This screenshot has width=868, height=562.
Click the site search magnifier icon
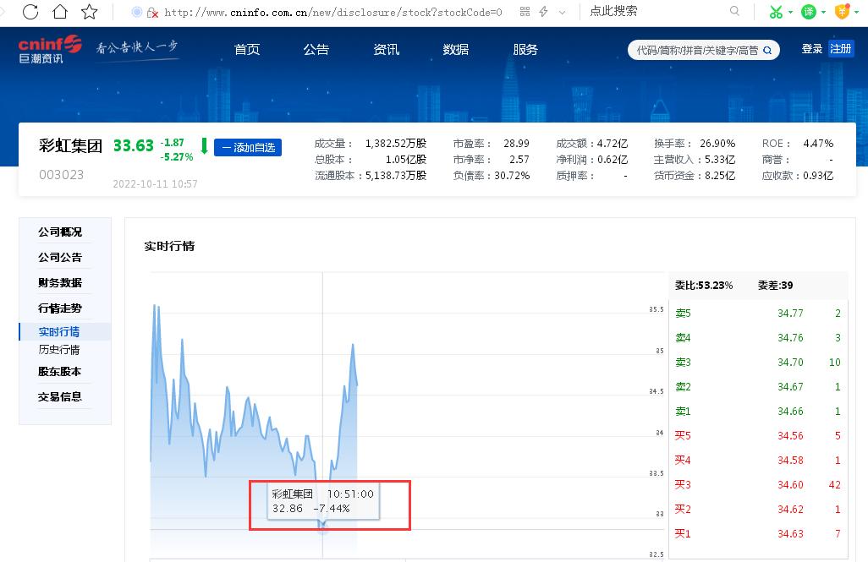click(767, 51)
